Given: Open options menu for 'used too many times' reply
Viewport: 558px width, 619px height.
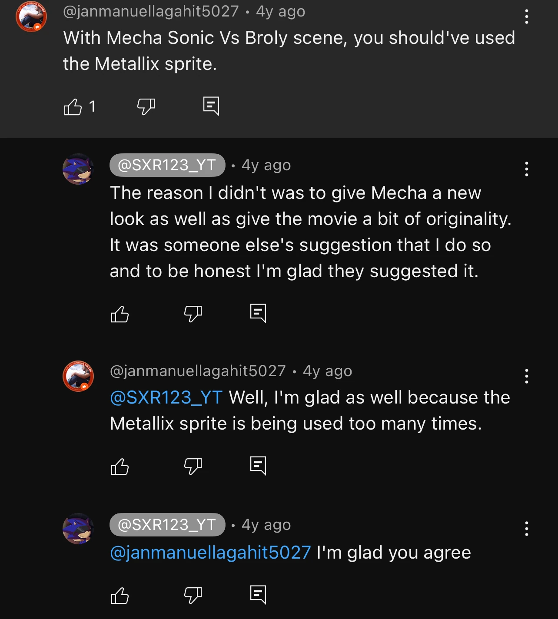Looking at the screenshot, I should click(x=526, y=376).
